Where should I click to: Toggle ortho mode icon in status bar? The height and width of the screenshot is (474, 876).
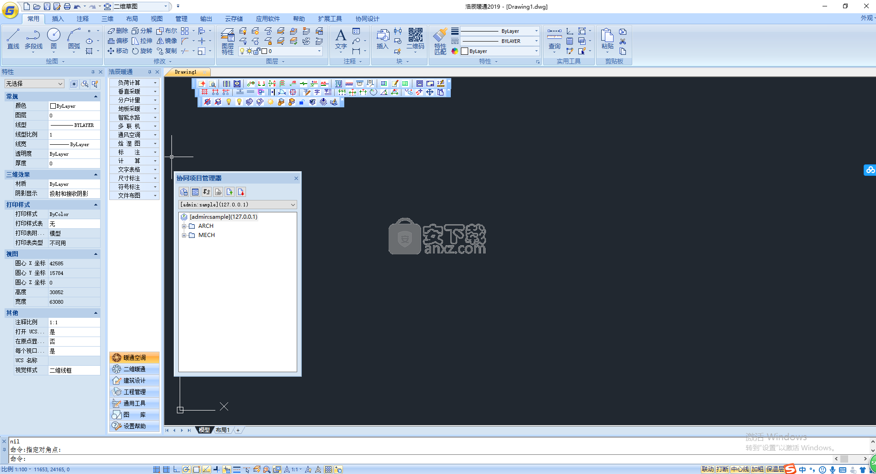click(176, 469)
